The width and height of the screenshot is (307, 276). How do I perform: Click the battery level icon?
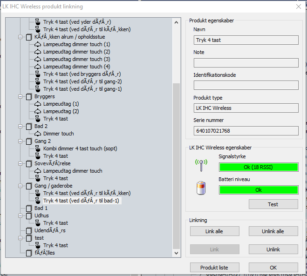pos(201,188)
